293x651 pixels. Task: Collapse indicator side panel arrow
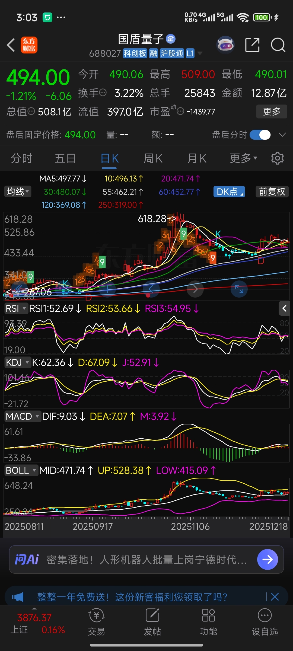tap(284, 308)
